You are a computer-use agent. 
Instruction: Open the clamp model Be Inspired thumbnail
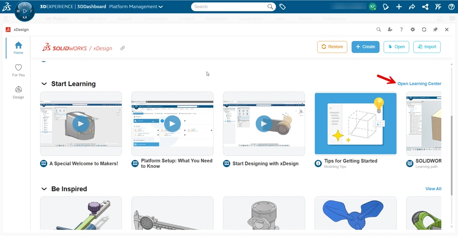(81, 213)
